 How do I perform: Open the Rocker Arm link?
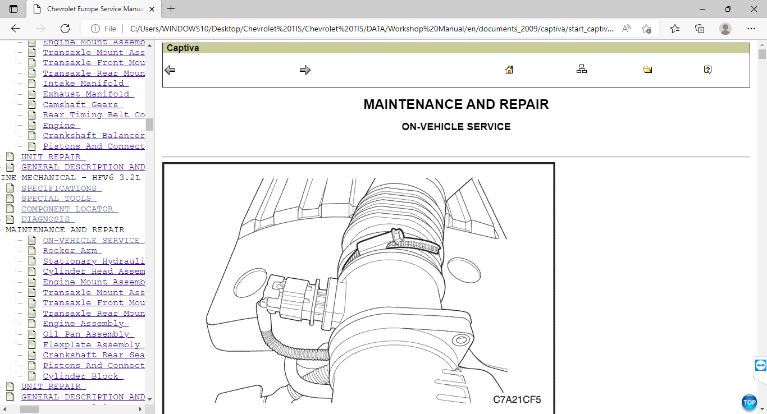[70, 251]
